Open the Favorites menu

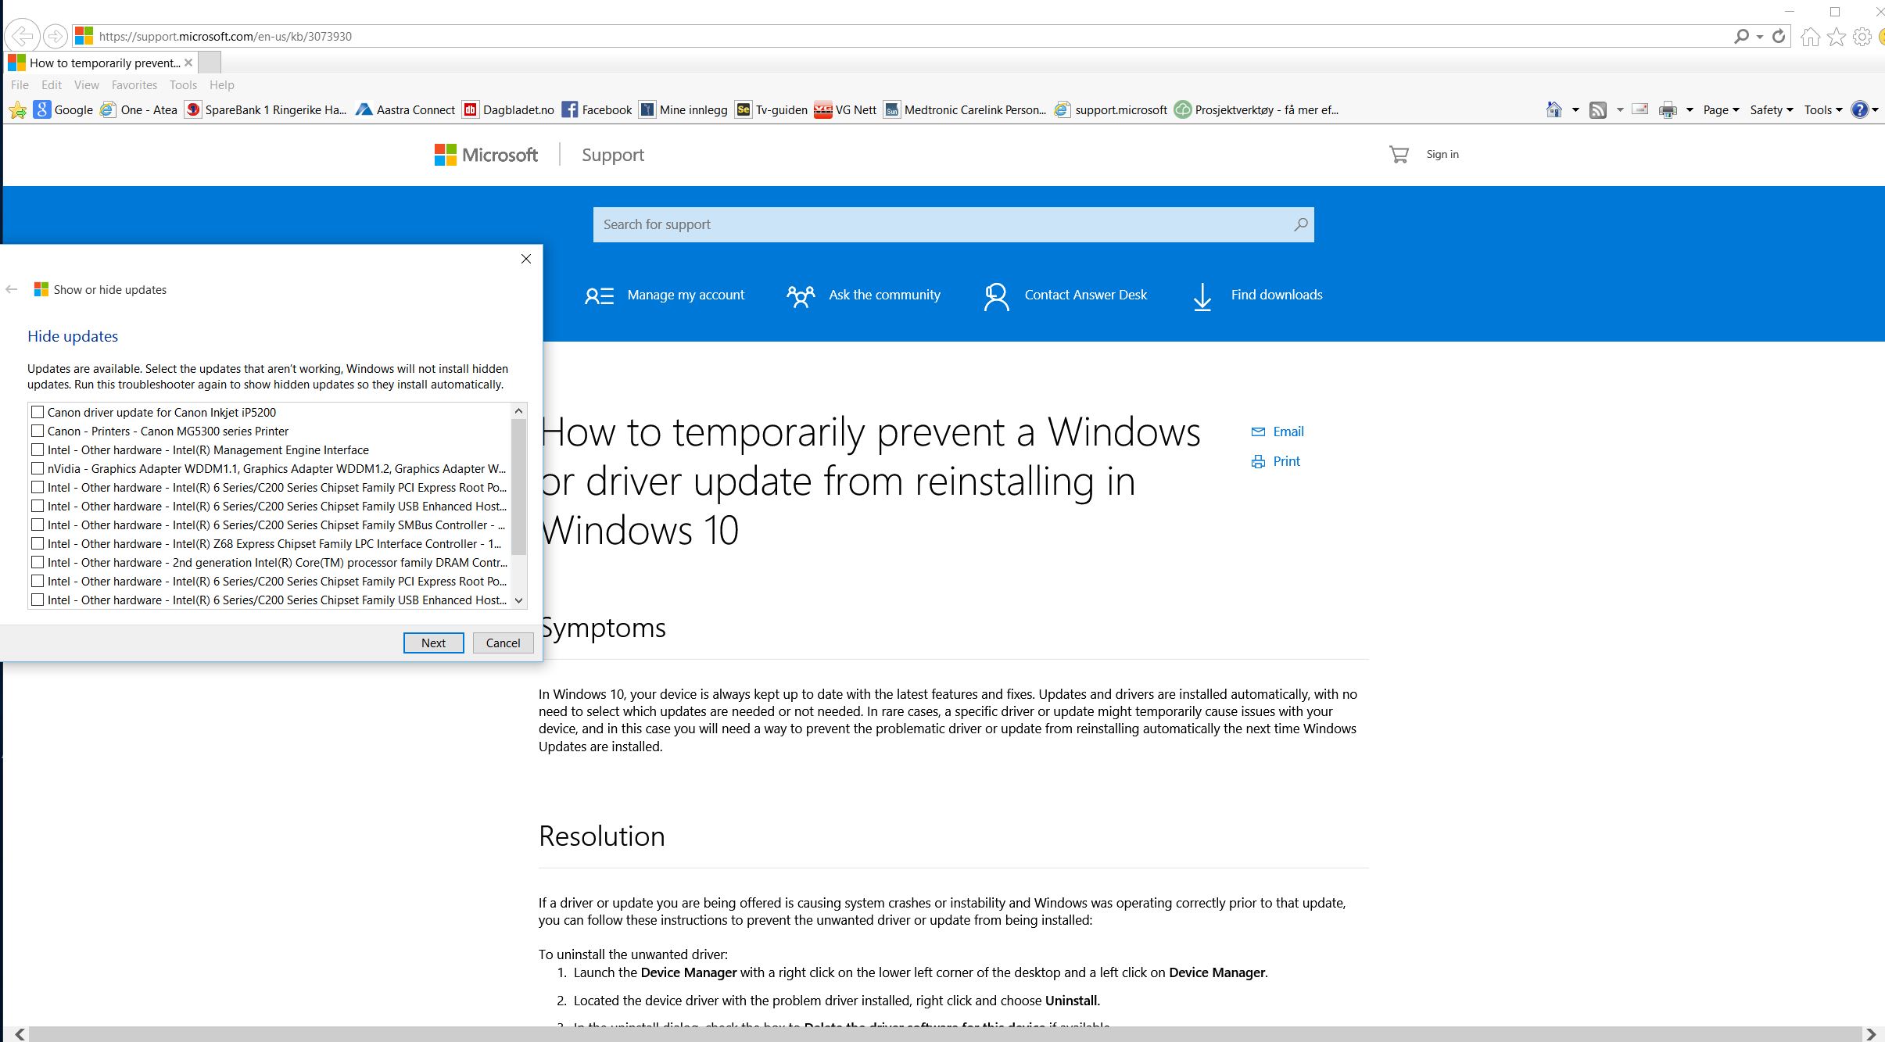point(134,84)
